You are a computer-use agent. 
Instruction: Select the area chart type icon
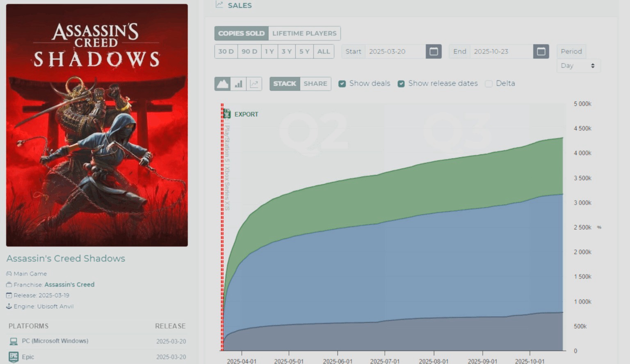pyautogui.click(x=222, y=84)
